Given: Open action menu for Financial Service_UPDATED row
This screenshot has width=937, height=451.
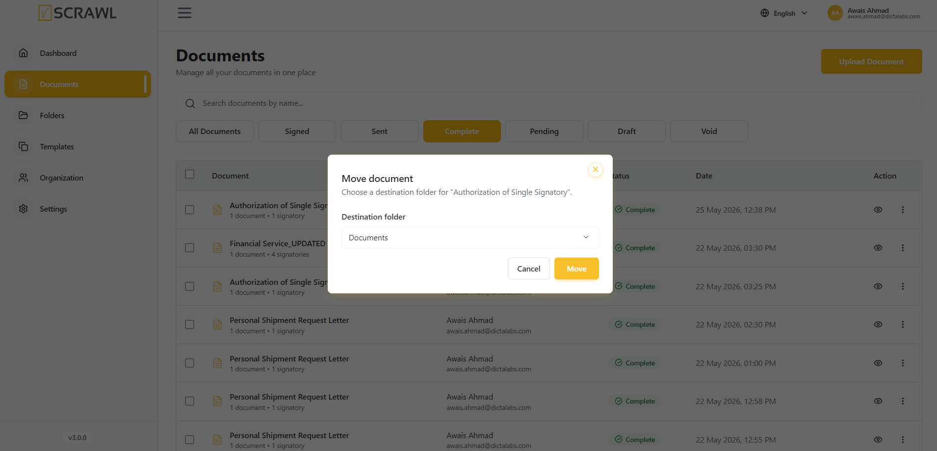Looking at the screenshot, I should [903, 248].
